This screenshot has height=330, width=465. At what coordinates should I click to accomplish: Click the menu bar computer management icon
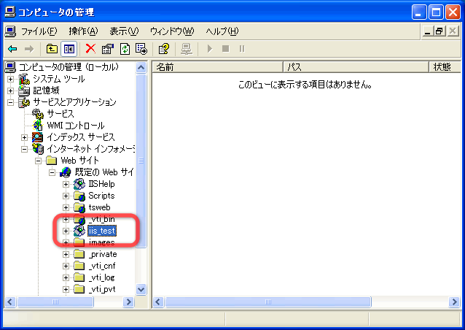11,31
